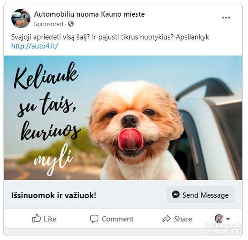The image size is (248, 240).
Task: Click the small commenter avatar icon
Action: [x=219, y=218]
